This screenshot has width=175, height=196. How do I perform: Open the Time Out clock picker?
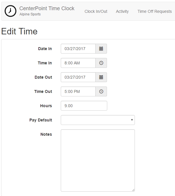tap(101, 91)
